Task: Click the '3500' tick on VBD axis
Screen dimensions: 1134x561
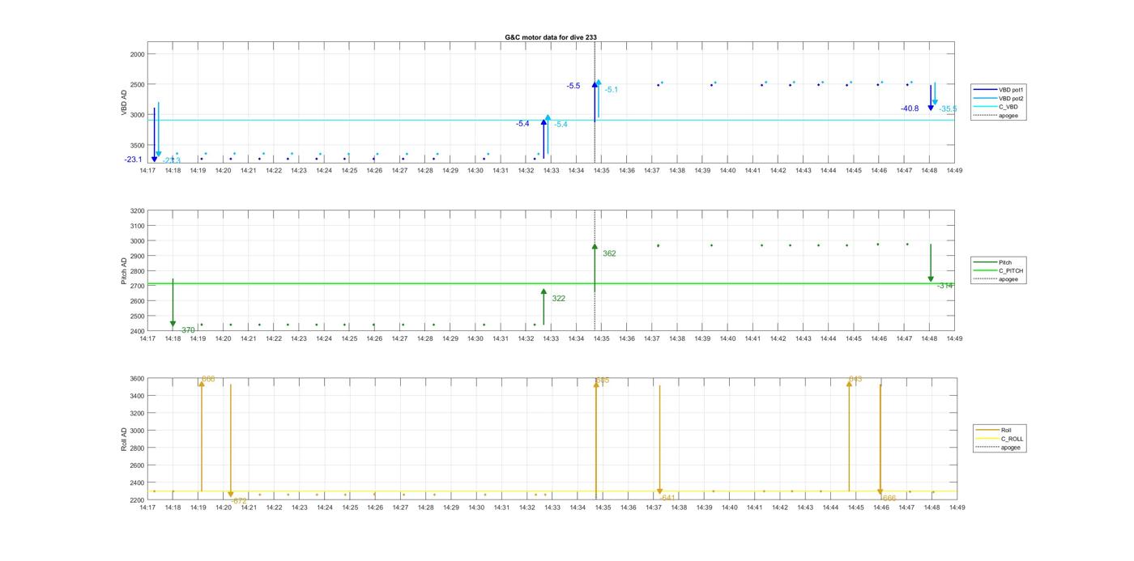Action: point(137,146)
